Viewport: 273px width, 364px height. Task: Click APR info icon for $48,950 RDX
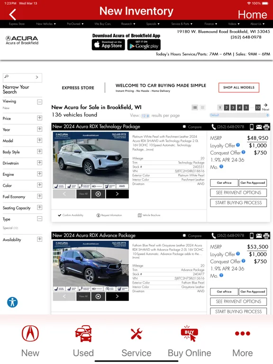221,166
